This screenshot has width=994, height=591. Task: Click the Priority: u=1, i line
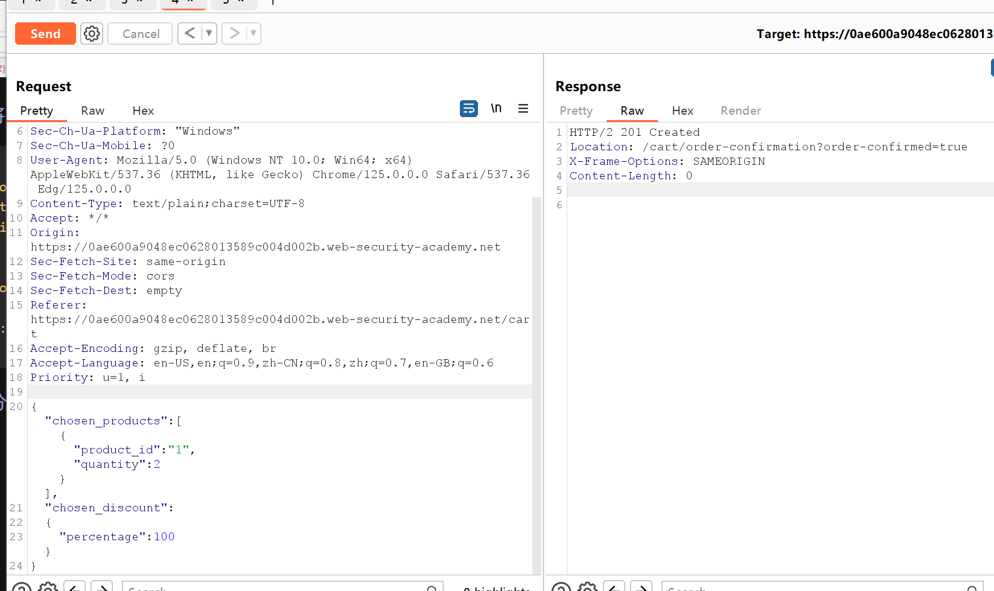[x=88, y=377]
